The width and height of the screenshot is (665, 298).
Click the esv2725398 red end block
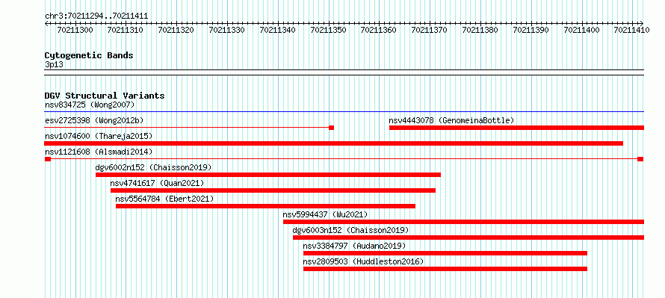tap(332, 128)
